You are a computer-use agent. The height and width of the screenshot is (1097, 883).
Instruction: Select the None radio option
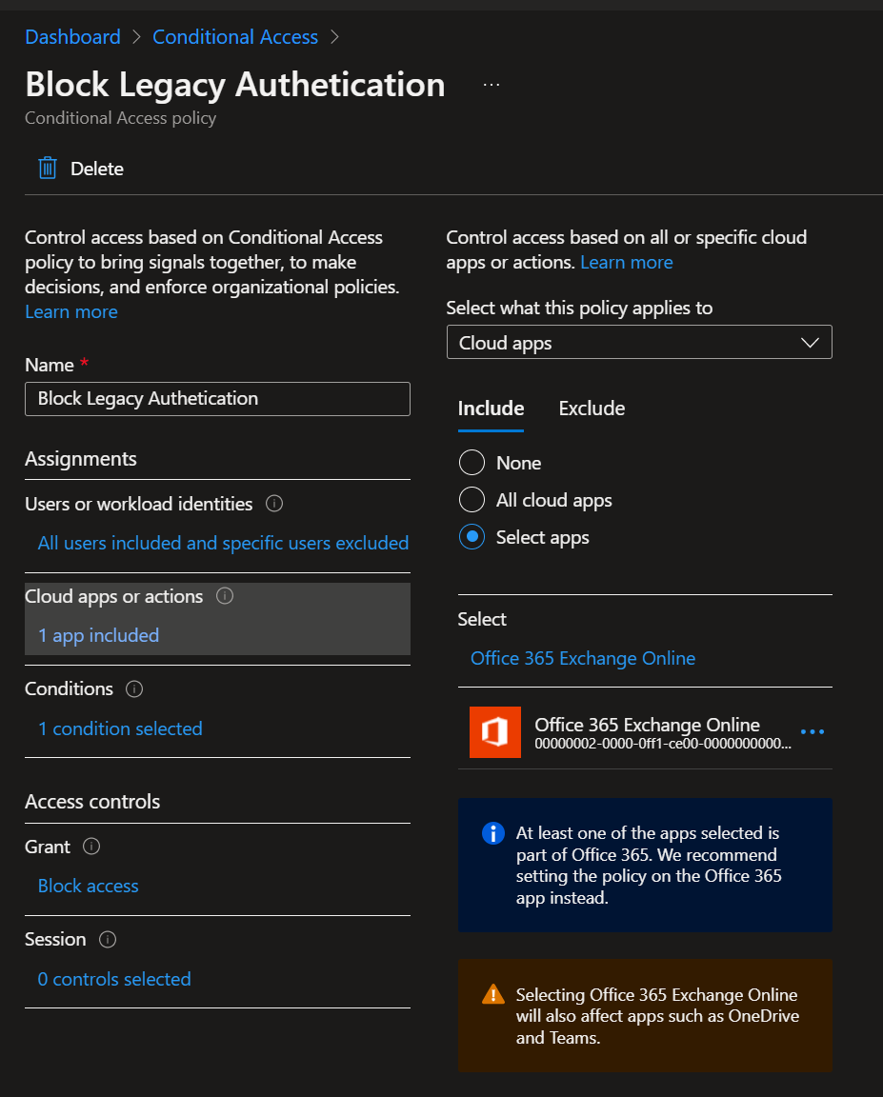click(472, 463)
